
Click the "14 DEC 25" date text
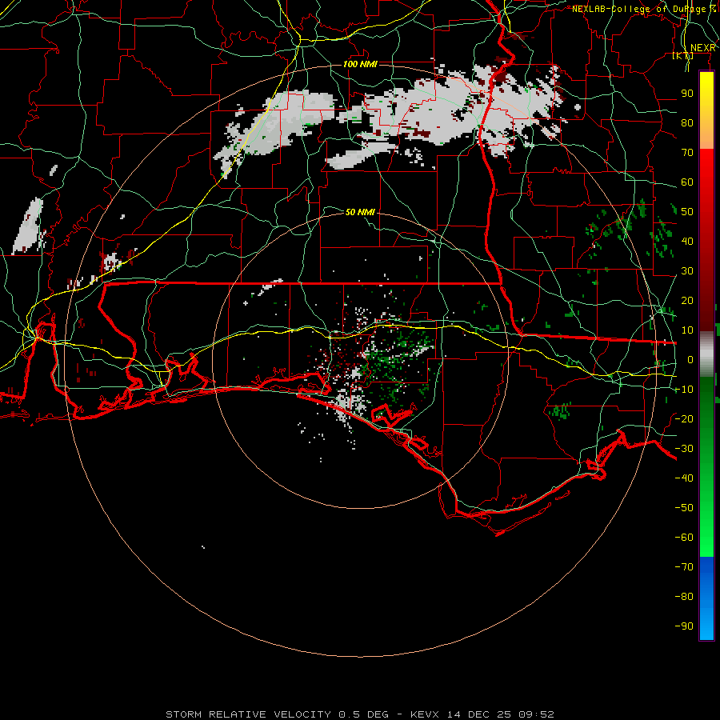tap(478, 714)
